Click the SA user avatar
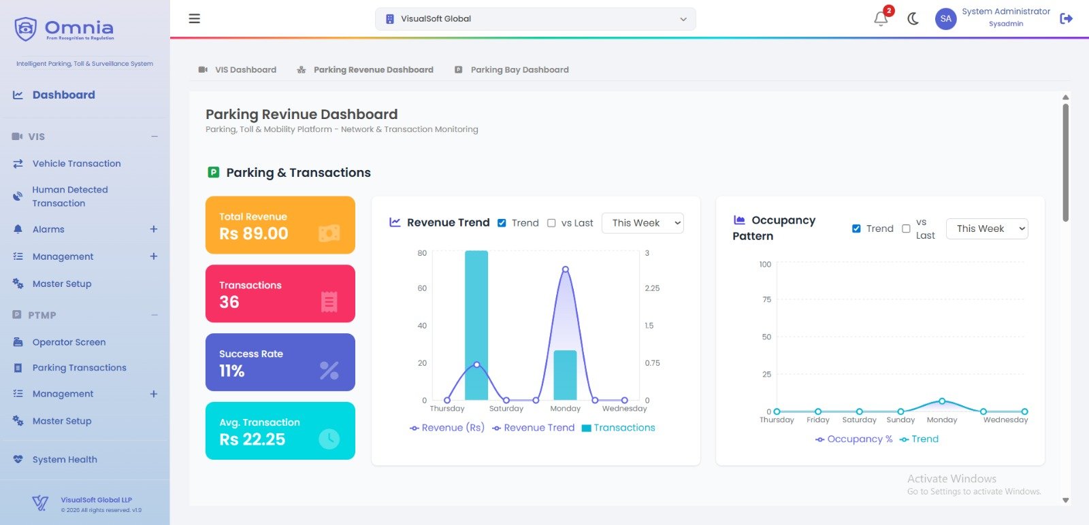The width and height of the screenshot is (1089, 525). pyautogui.click(x=945, y=19)
